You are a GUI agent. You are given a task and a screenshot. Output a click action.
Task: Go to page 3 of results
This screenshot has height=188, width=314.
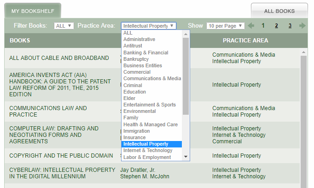(x=290, y=26)
